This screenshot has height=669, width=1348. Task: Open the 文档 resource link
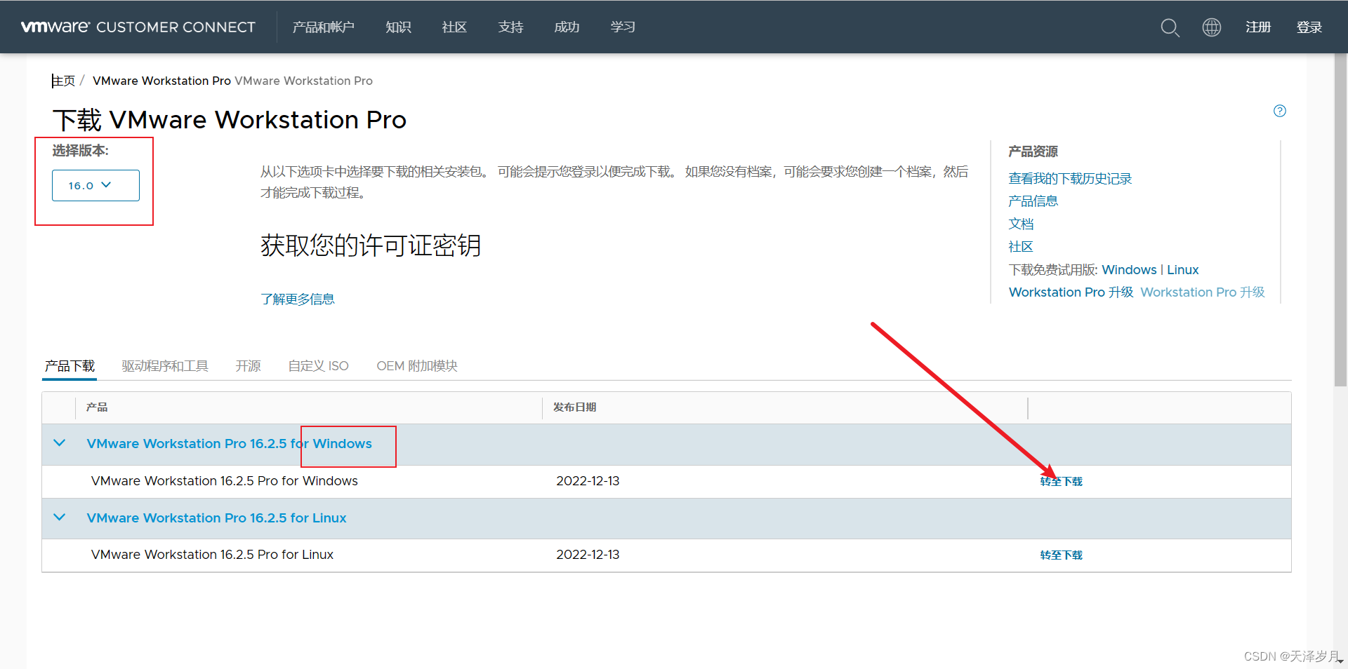tap(1021, 224)
